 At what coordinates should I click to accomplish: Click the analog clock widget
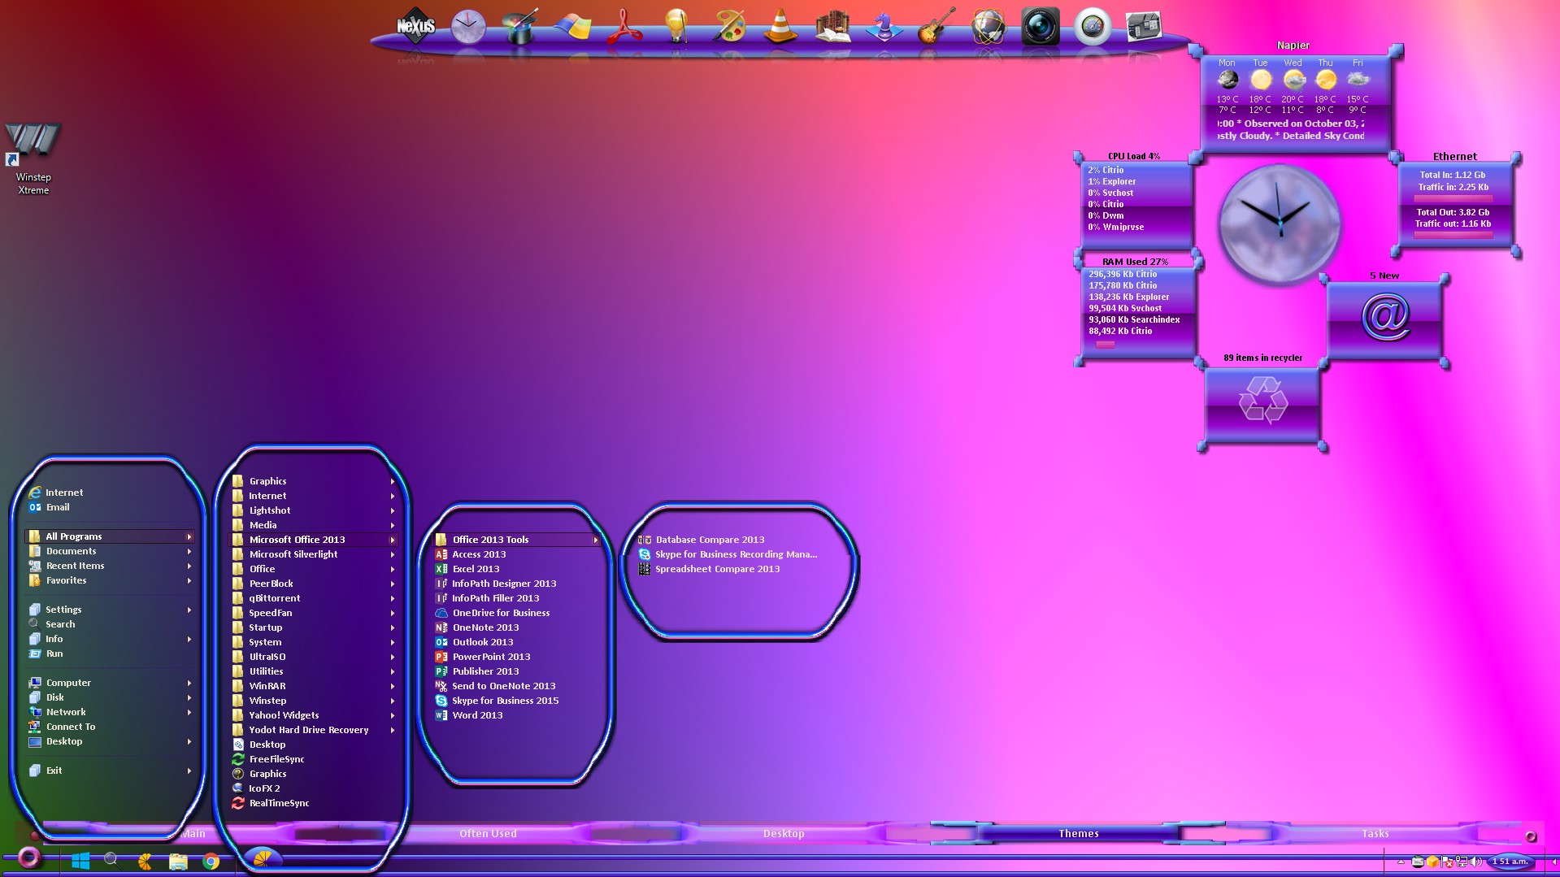[1280, 224]
